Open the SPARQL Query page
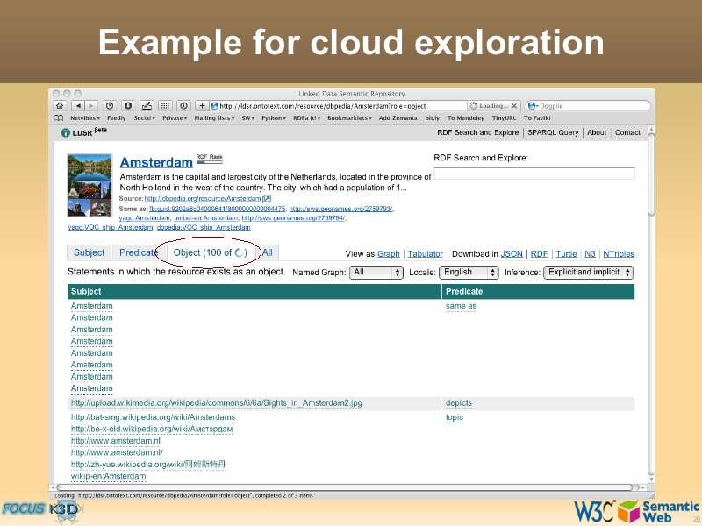This screenshot has height=526, width=702. click(x=553, y=133)
